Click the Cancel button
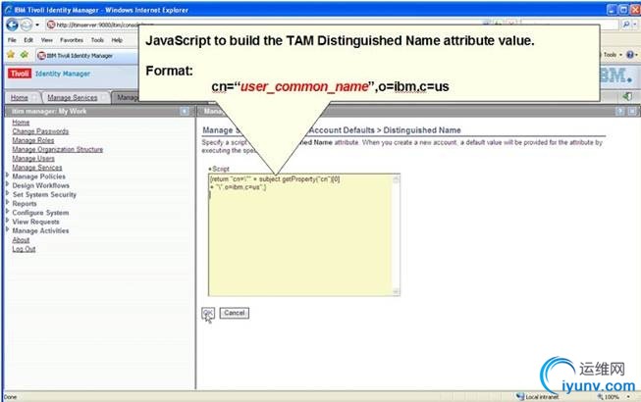The image size is (641, 402). pyautogui.click(x=235, y=313)
